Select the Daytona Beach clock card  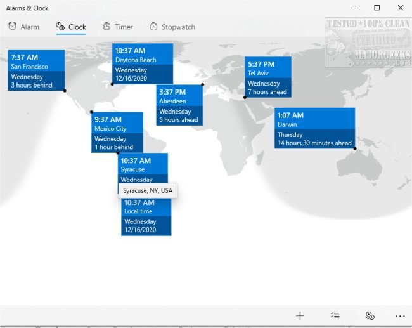(143, 63)
